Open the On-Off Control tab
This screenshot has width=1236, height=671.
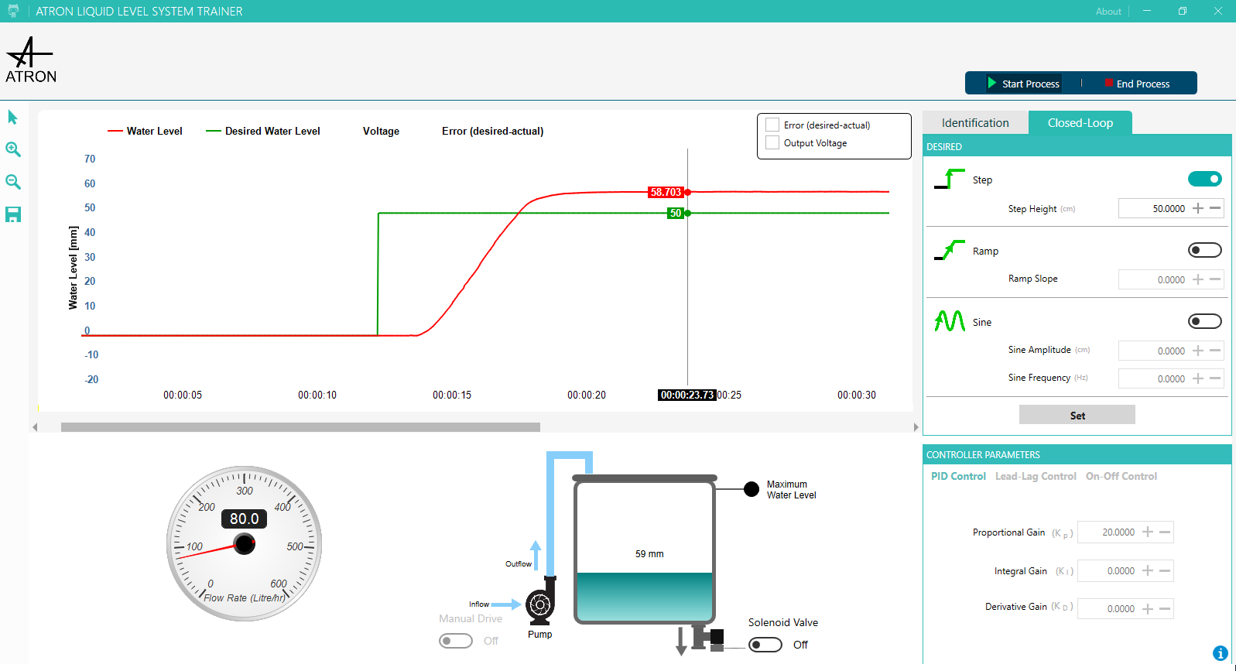click(x=1121, y=476)
